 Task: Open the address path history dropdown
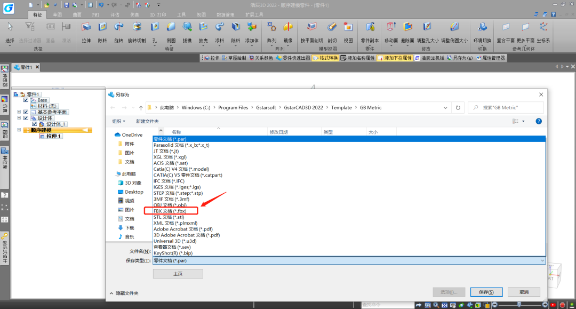[x=445, y=108]
